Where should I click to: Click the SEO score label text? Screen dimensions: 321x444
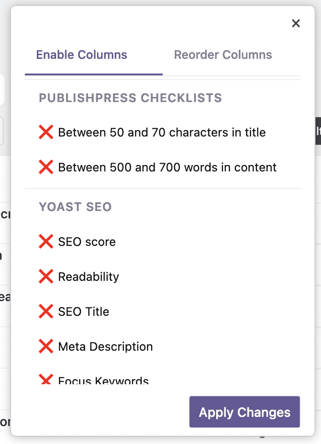(x=87, y=241)
